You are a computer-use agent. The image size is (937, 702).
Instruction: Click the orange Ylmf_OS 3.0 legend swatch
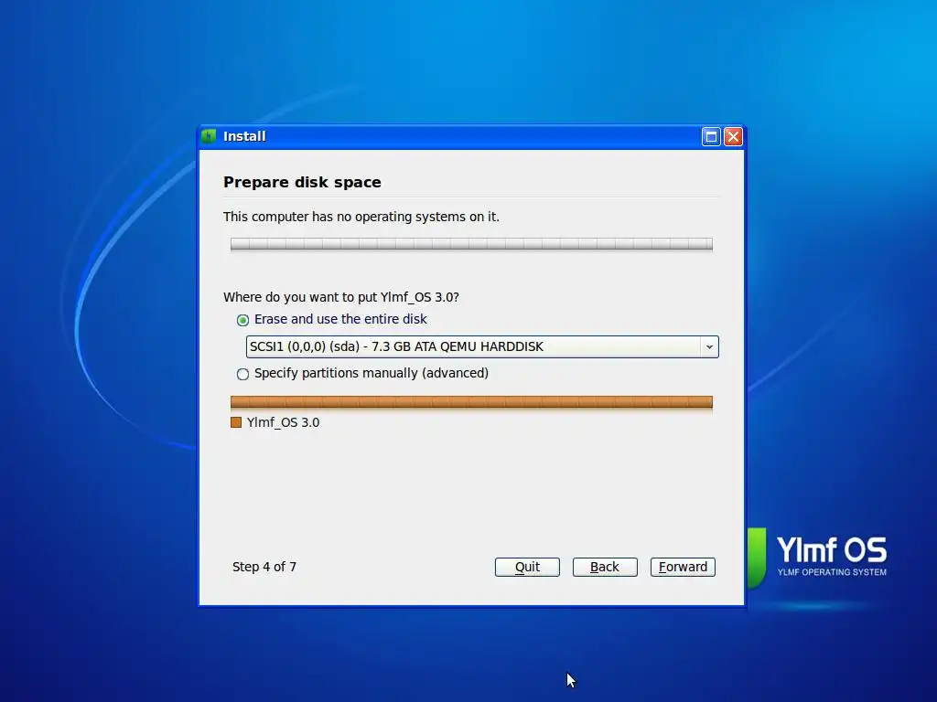point(236,422)
